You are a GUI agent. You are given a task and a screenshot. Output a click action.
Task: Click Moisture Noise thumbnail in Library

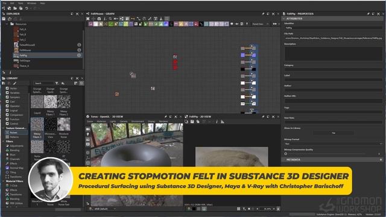[64, 124]
